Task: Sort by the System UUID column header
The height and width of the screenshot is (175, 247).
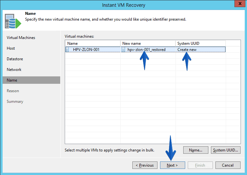Action: tap(201, 44)
